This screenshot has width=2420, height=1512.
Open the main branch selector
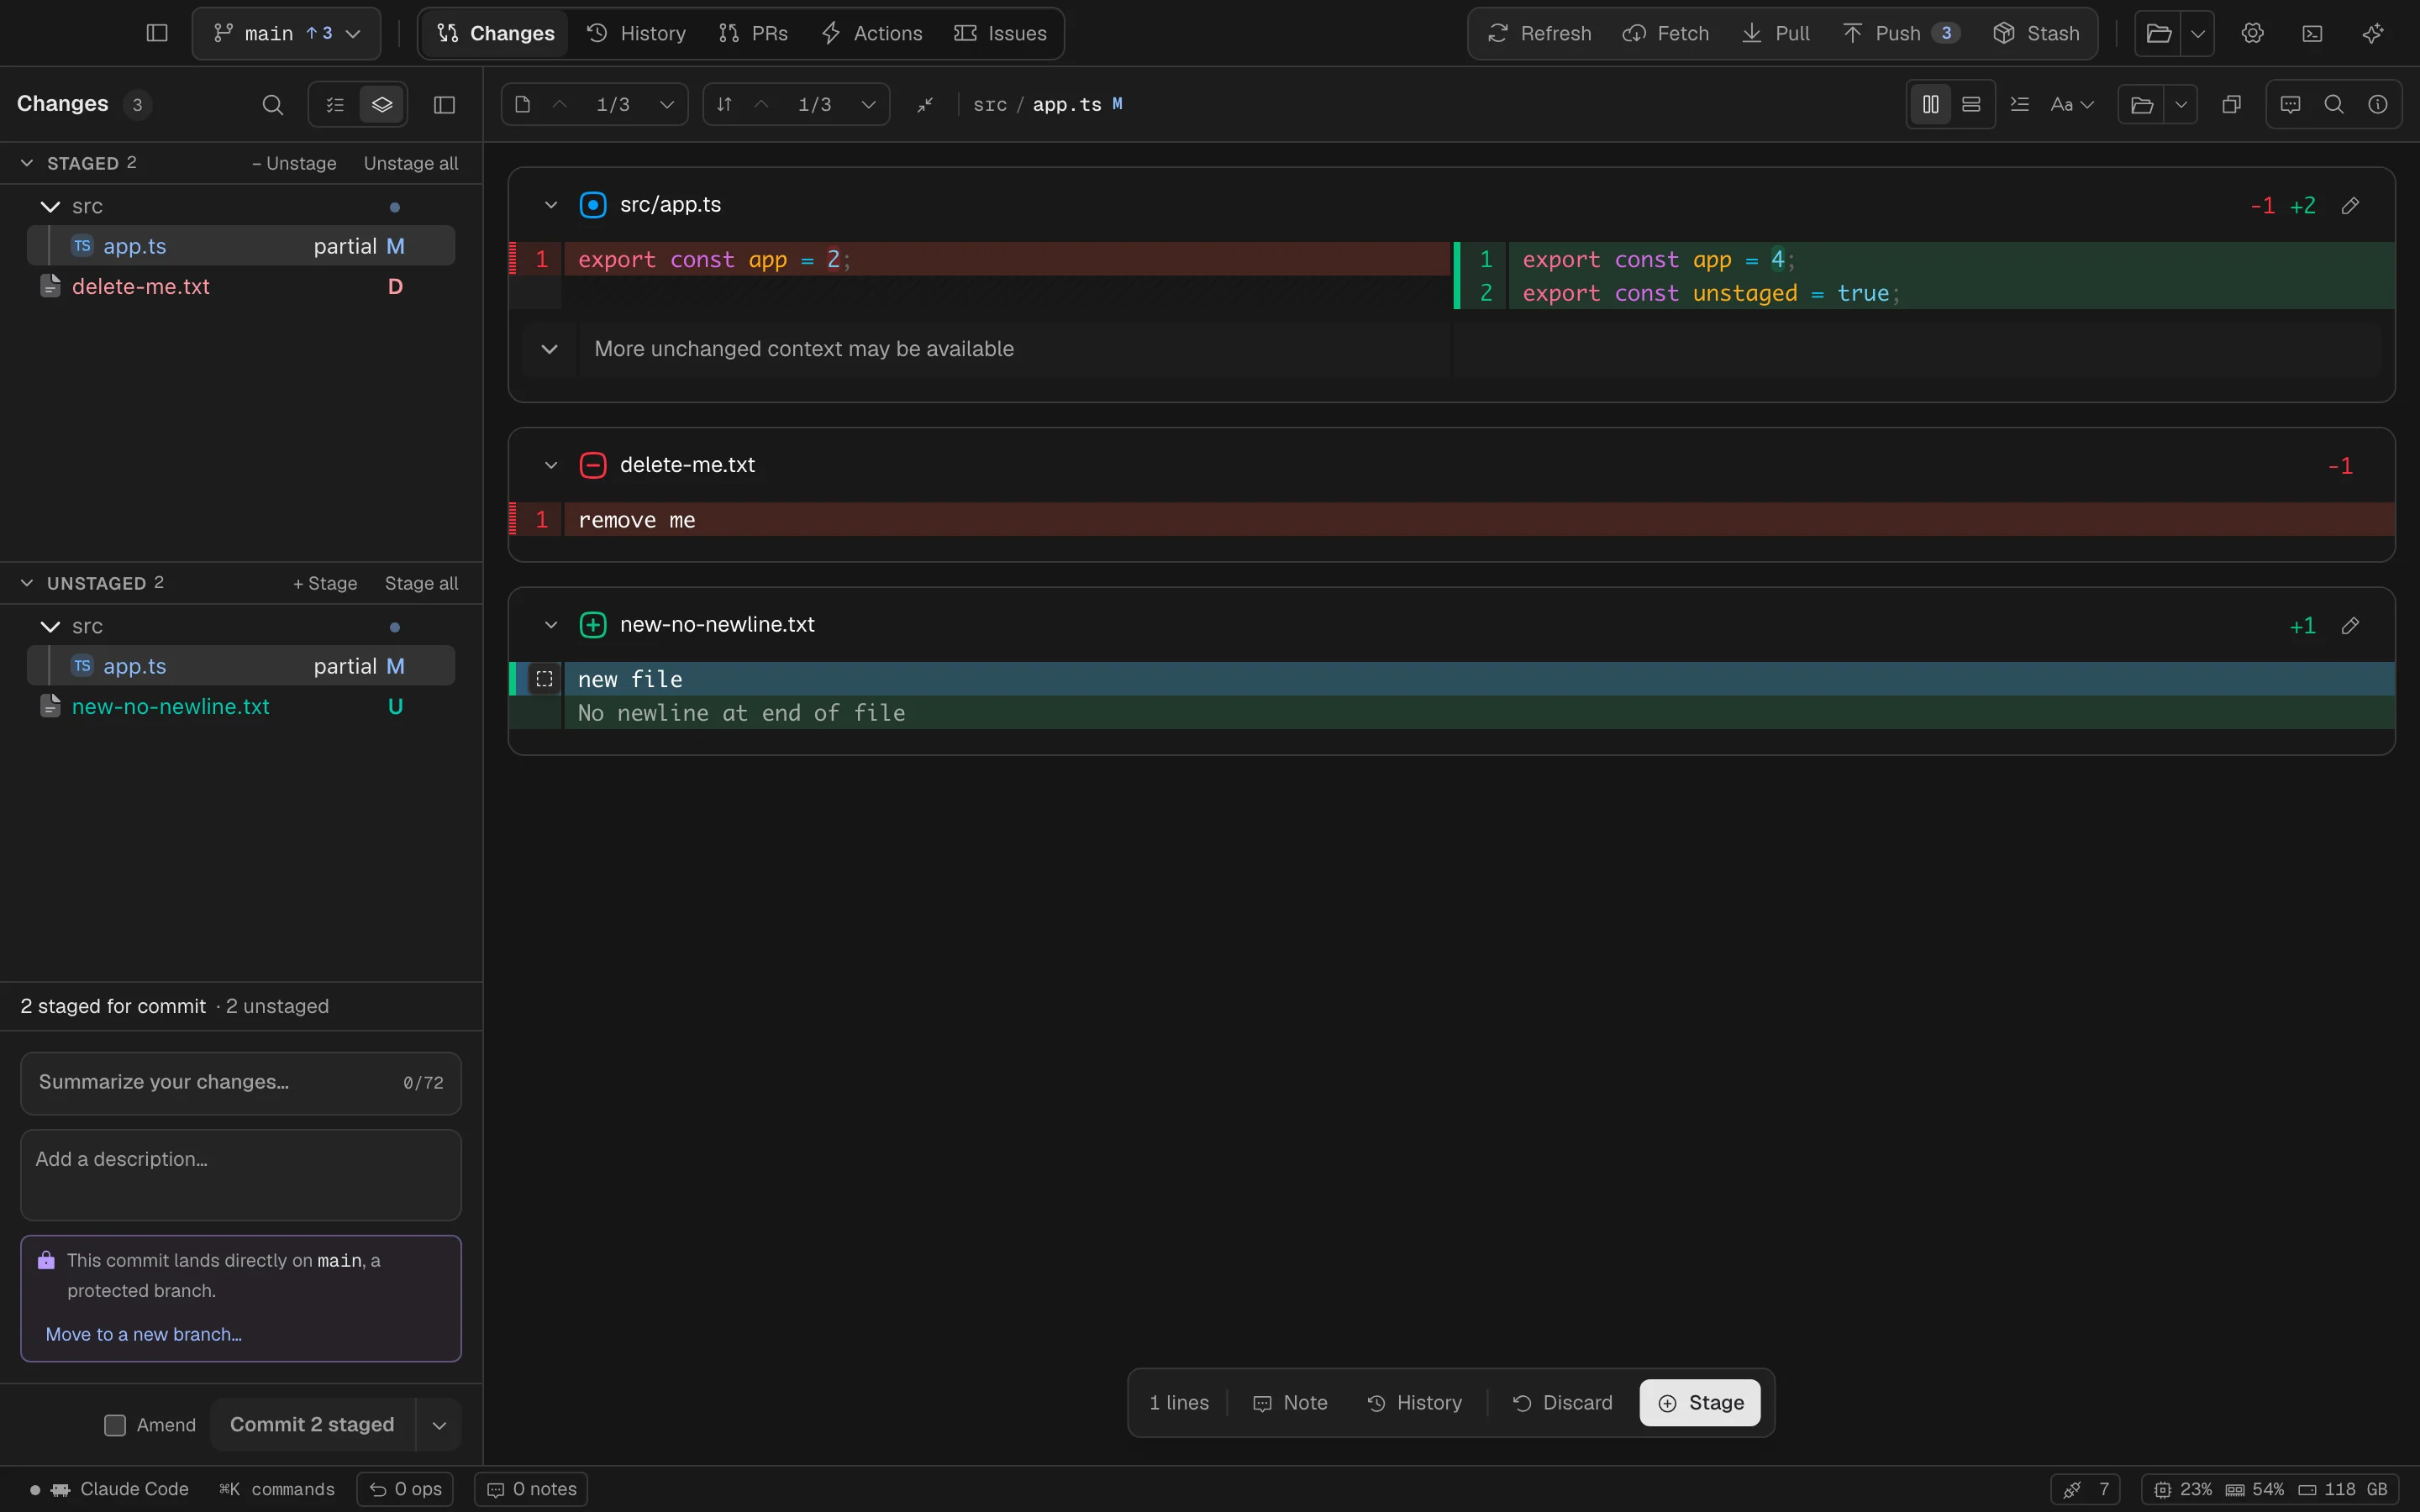tap(286, 33)
